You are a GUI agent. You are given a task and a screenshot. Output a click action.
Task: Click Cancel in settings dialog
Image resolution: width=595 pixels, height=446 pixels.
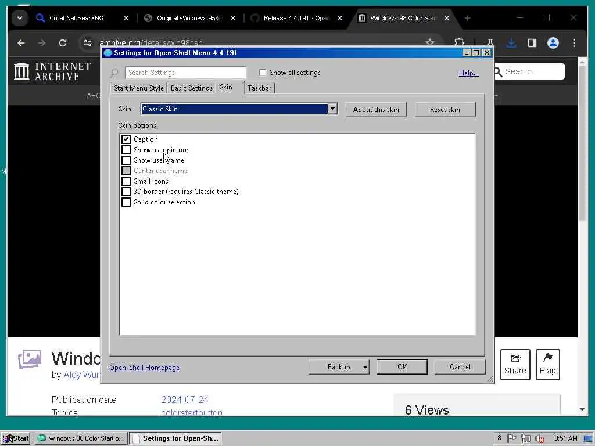(x=460, y=367)
